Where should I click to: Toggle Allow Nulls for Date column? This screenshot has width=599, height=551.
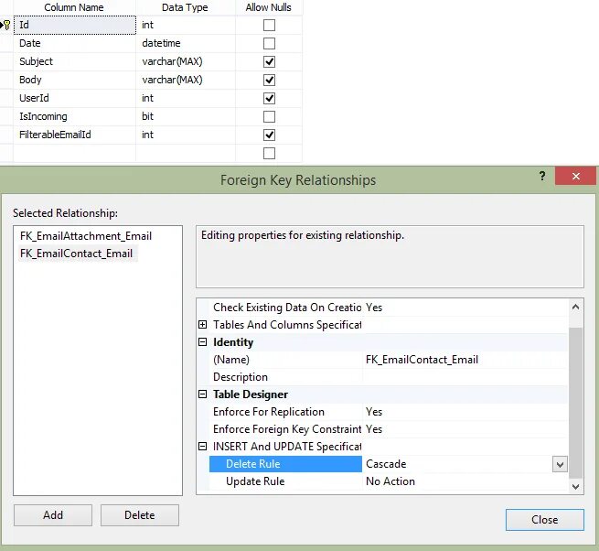point(269,44)
